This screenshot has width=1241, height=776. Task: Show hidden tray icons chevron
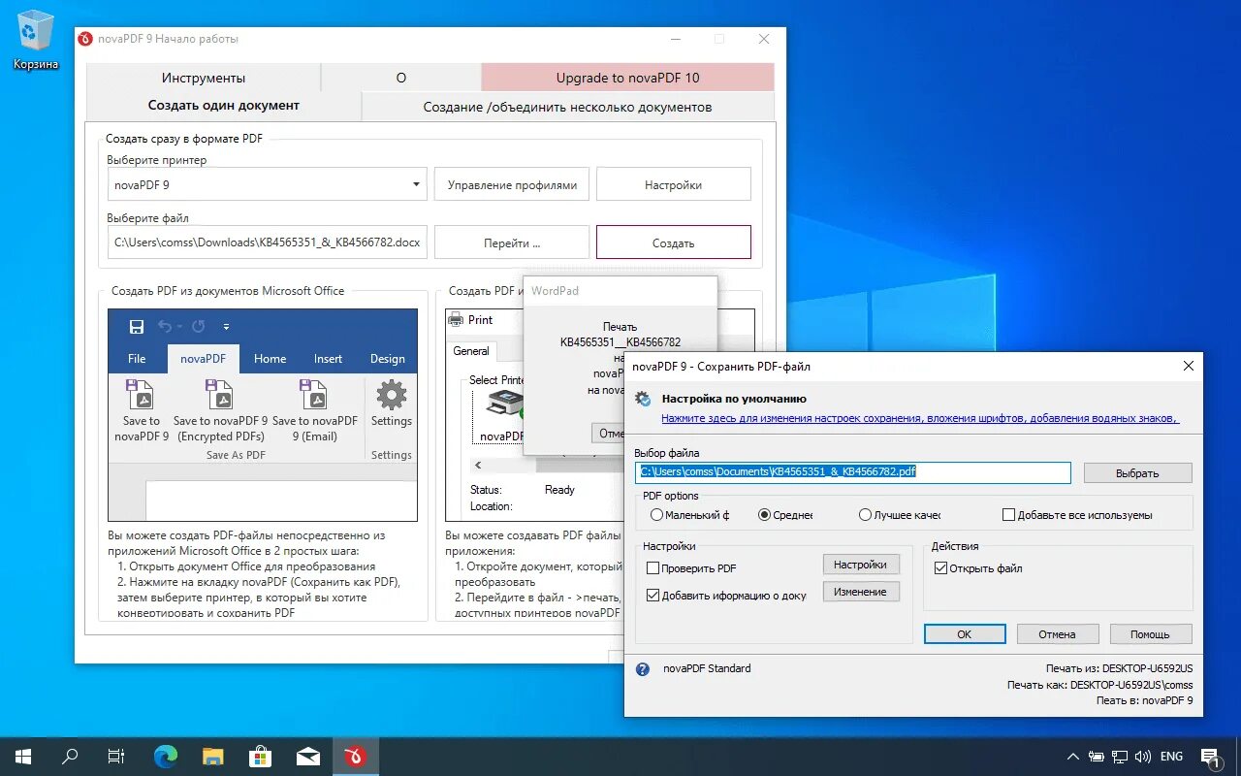point(1073,757)
